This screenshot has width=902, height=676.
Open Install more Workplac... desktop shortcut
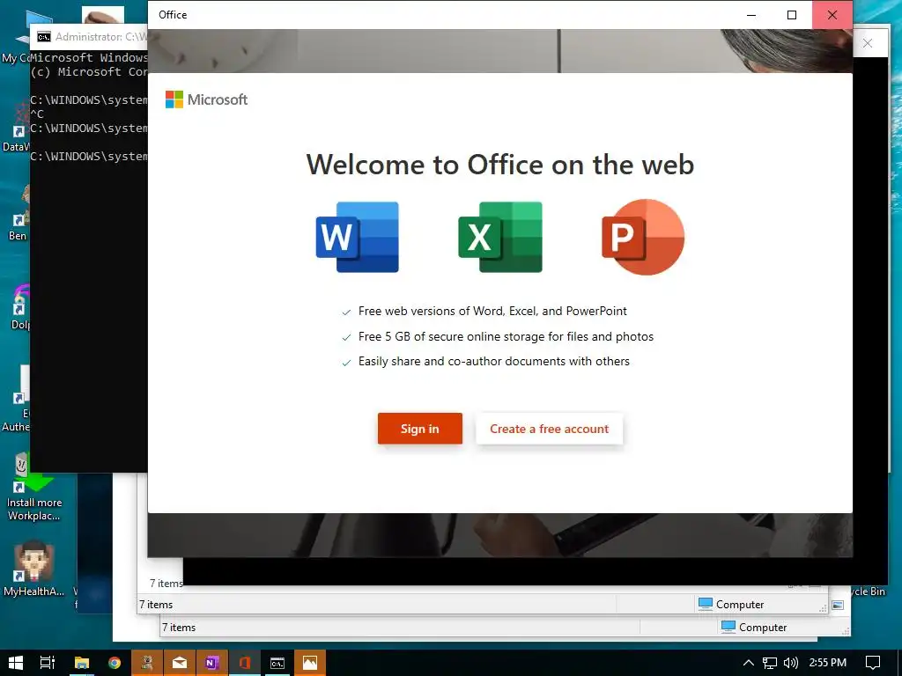[x=34, y=489]
